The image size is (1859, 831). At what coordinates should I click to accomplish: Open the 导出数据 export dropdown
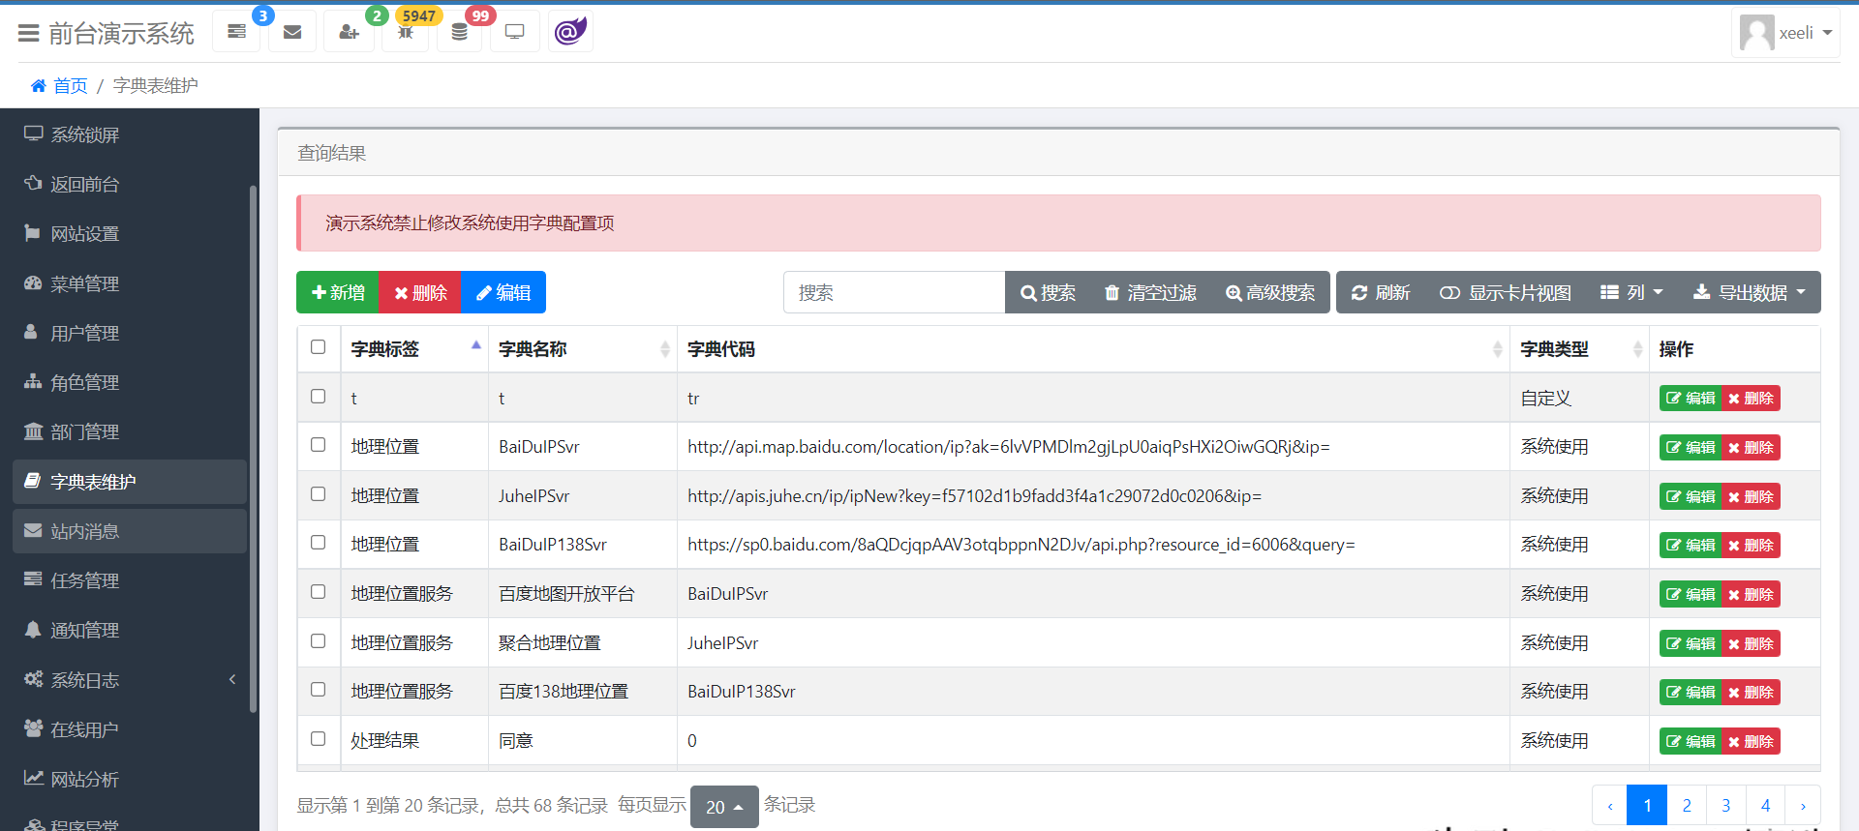click(x=1750, y=292)
